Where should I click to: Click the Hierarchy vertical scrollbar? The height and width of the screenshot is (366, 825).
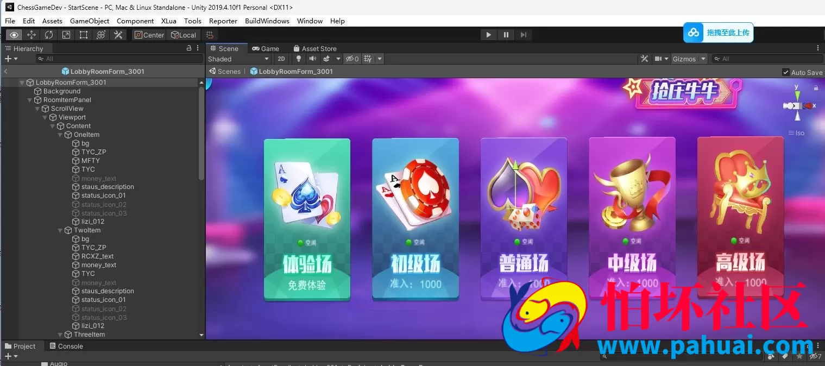click(201, 133)
